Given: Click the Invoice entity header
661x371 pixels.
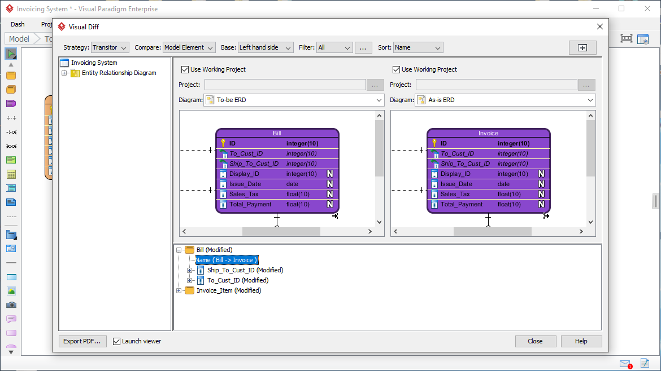Looking at the screenshot, I should coord(488,133).
